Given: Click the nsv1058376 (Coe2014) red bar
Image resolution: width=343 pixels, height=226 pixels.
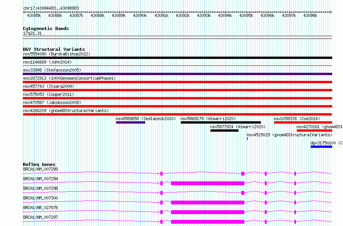Looking at the screenshot, I should click(303, 122).
